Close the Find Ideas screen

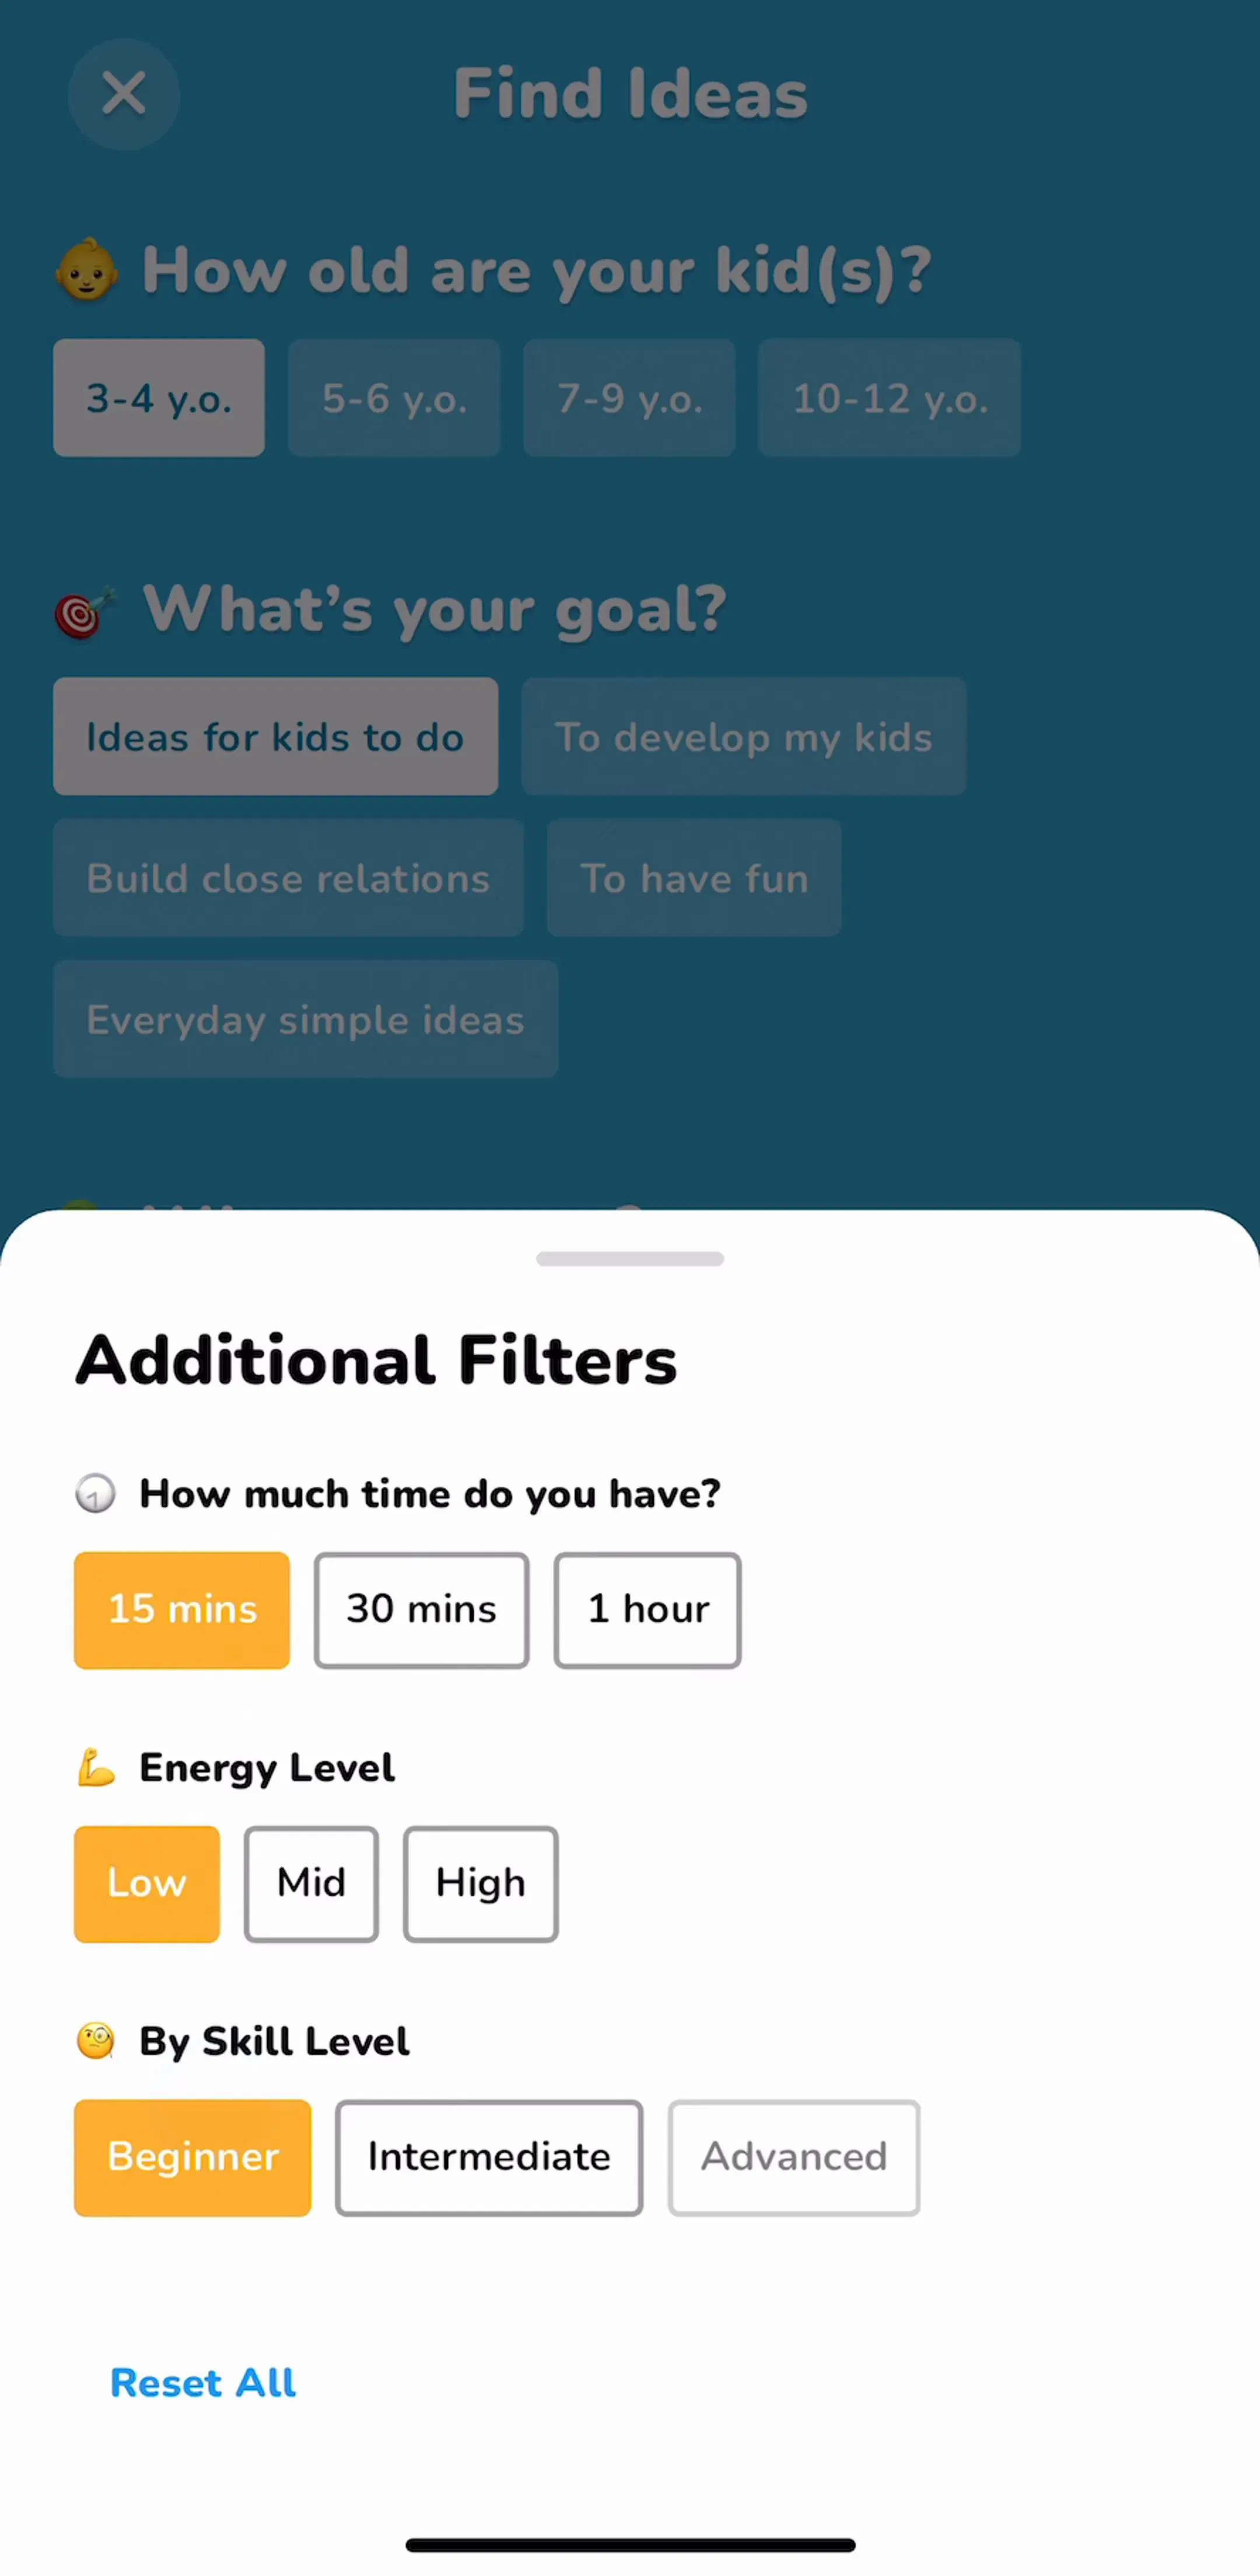[124, 94]
